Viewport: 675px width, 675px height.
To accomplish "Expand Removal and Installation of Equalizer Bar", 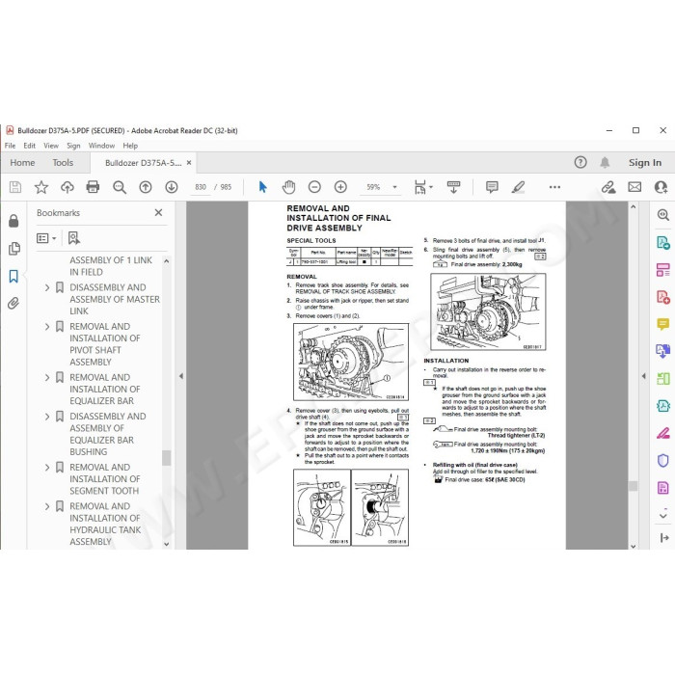I will [47, 378].
